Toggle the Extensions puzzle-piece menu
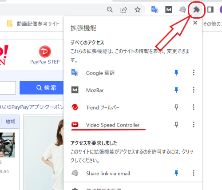Viewport: 222px width, 190px height. point(197,10)
